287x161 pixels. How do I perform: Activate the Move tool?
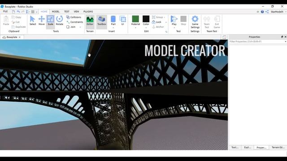coord(42,21)
